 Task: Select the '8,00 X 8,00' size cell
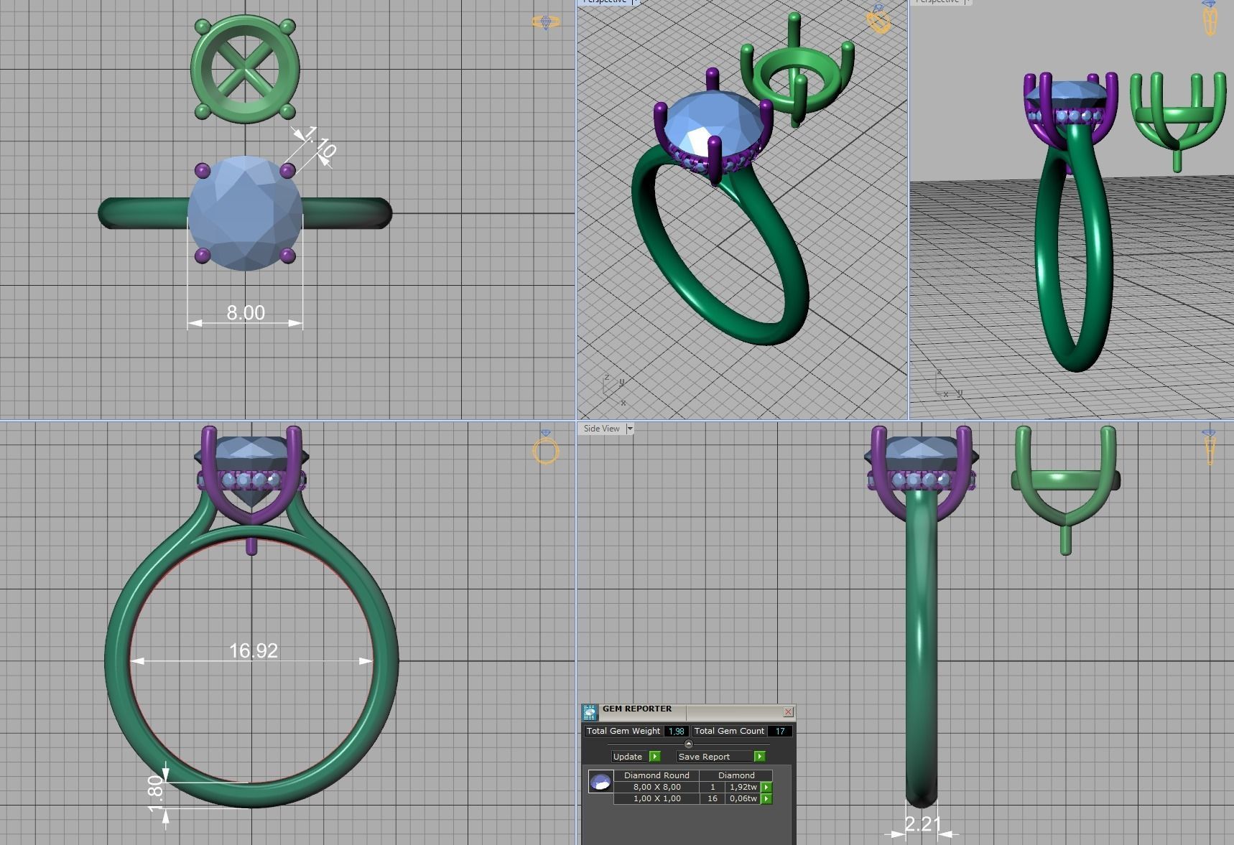click(x=657, y=787)
